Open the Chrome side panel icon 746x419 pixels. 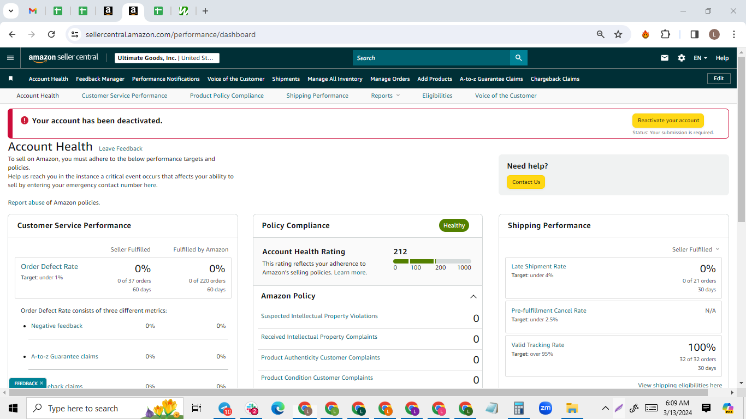695,34
